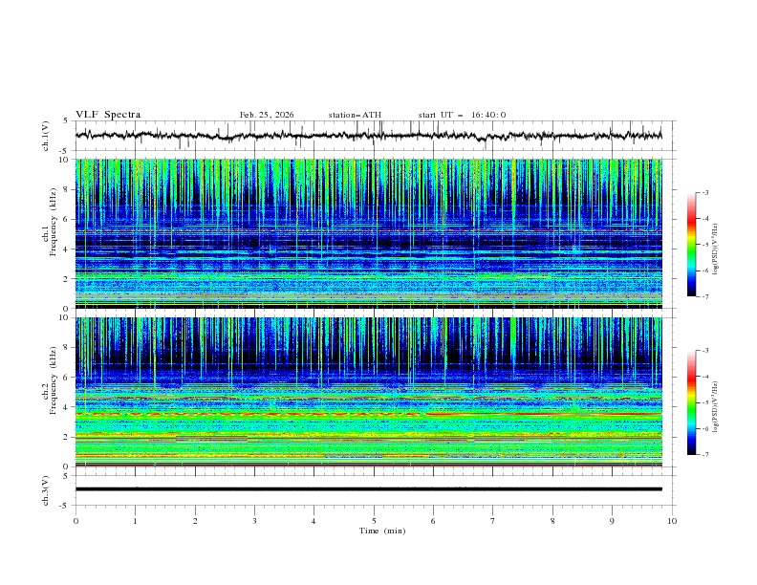This screenshot has height=585, width=757.
Task: Click the "3" label on the Time axis
Action: 254,521
